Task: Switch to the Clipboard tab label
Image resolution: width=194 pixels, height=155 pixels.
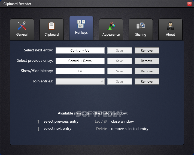Action: (x=51, y=35)
